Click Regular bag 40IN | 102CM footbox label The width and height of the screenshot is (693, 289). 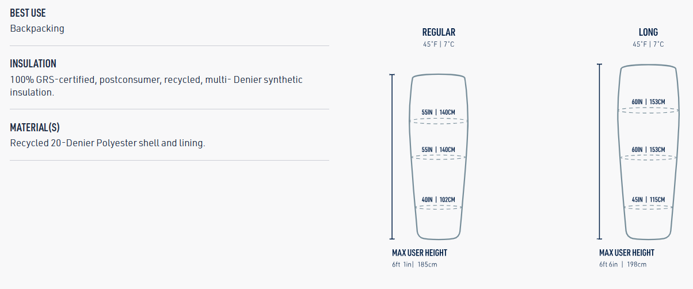pos(438,200)
